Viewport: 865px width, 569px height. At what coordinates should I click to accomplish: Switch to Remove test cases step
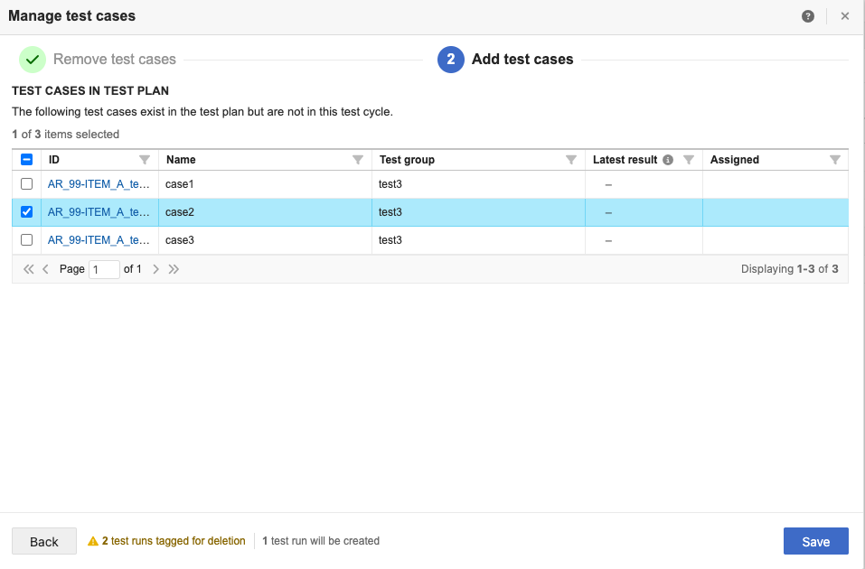pyautogui.click(x=114, y=60)
